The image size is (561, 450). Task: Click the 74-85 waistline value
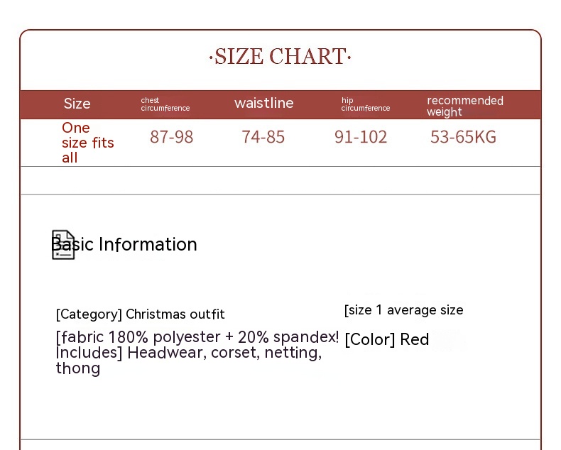(263, 137)
